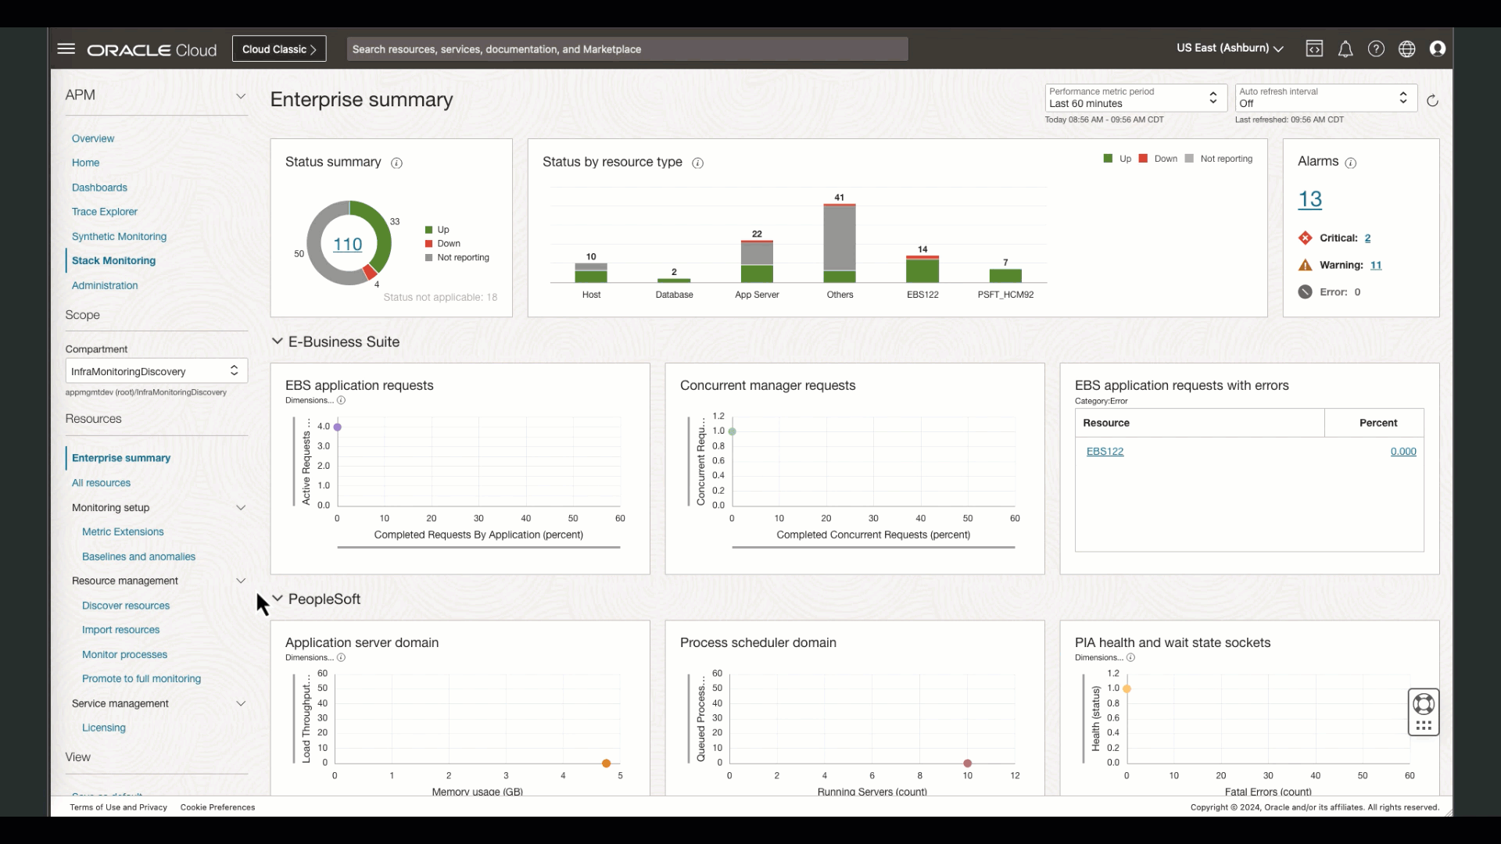Open the notifications bell icon
The image size is (1501, 844).
click(1345, 49)
